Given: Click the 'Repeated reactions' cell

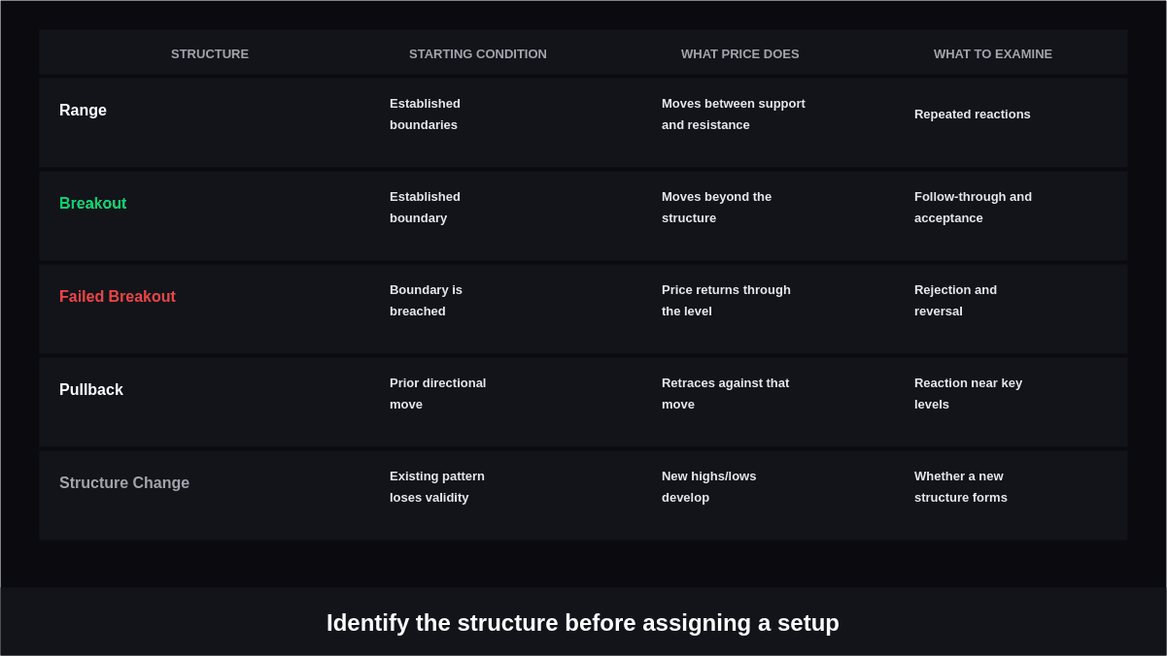Looking at the screenshot, I should point(973,115).
